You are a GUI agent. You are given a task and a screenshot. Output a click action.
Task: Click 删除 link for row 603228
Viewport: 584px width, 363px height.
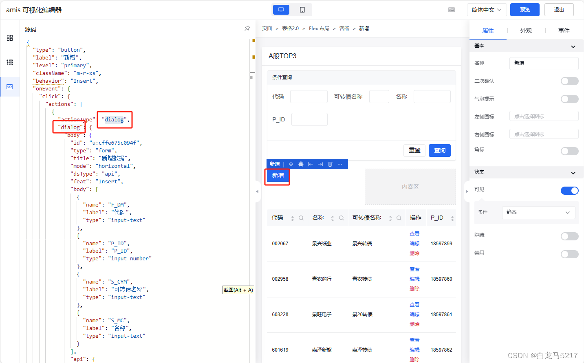[x=414, y=324]
